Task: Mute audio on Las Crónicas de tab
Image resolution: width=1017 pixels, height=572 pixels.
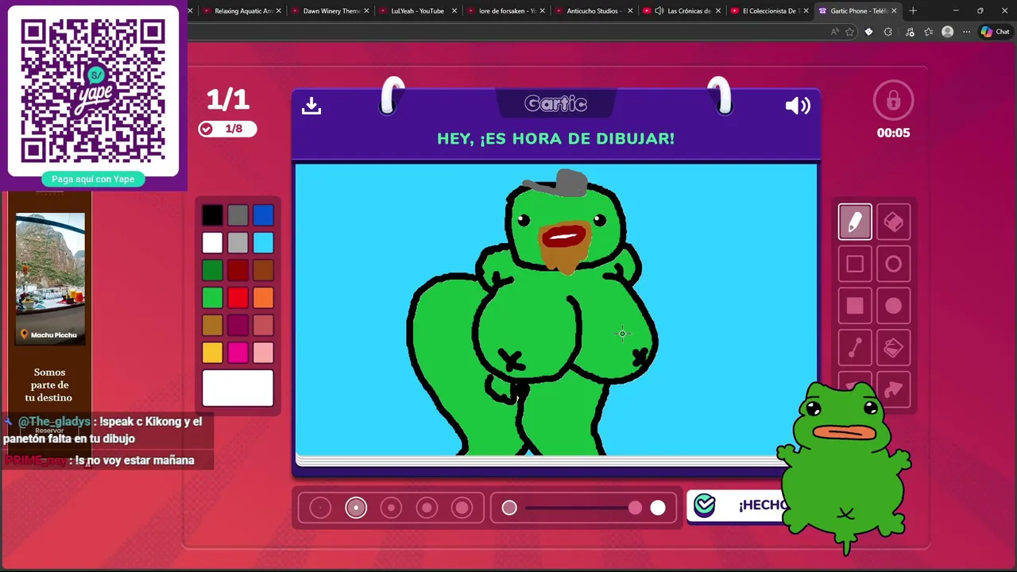Action: (x=659, y=11)
